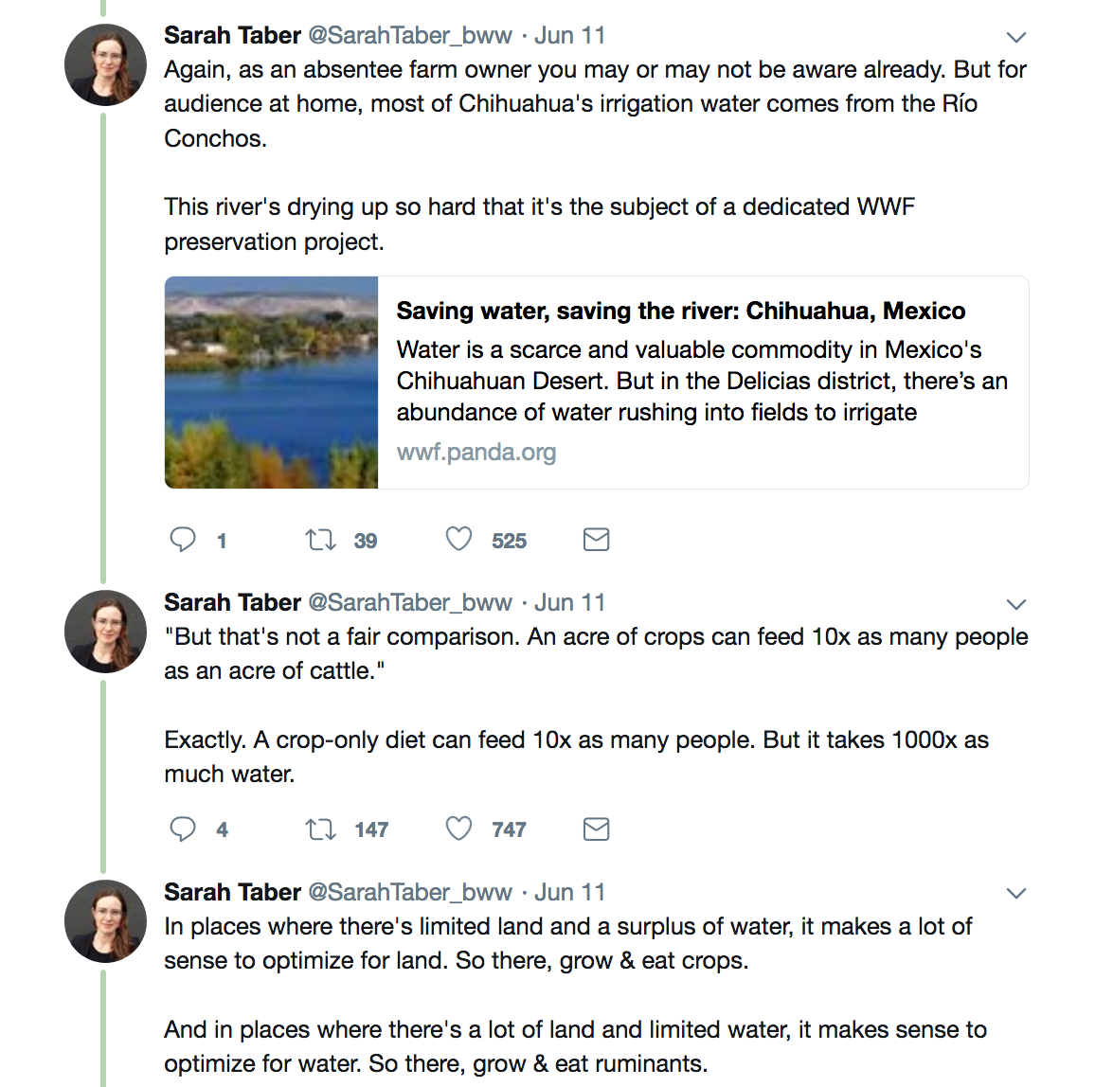Open 'Saving water, saving the river' article
The image size is (1095, 1087).
tap(680, 312)
